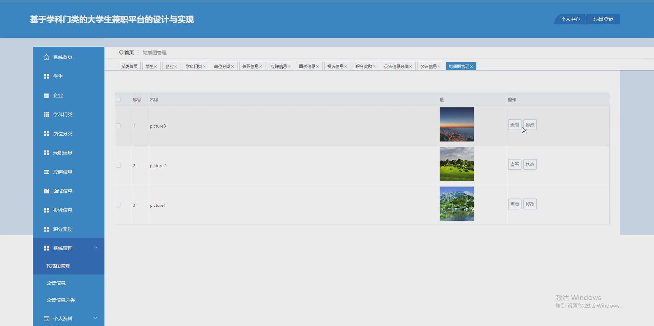This screenshot has width=654, height=326.
Task: Click the chart icon beside 面试信息 in sidebar
Action: tap(46, 191)
